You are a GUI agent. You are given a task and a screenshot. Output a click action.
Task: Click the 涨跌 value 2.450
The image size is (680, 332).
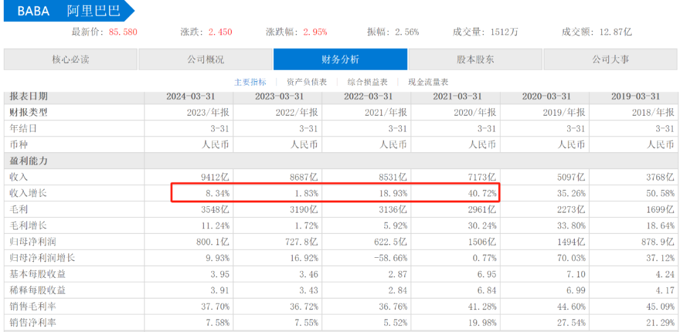coord(220,32)
